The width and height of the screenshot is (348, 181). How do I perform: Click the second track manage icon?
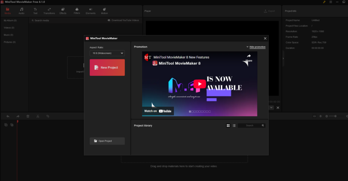click(x=12, y=125)
